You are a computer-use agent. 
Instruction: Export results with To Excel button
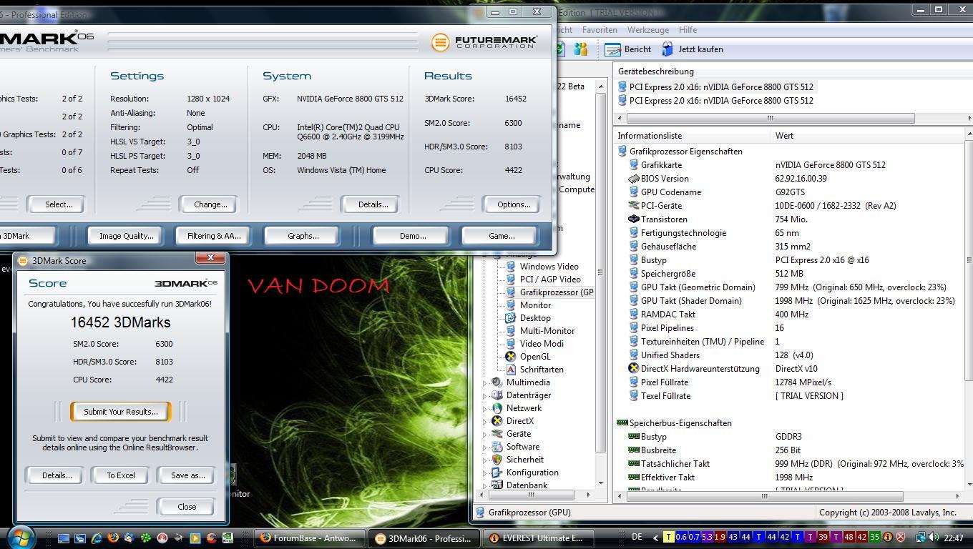(120, 475)
